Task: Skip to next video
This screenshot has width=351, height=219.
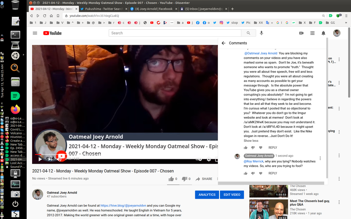Action: (49, 159)
